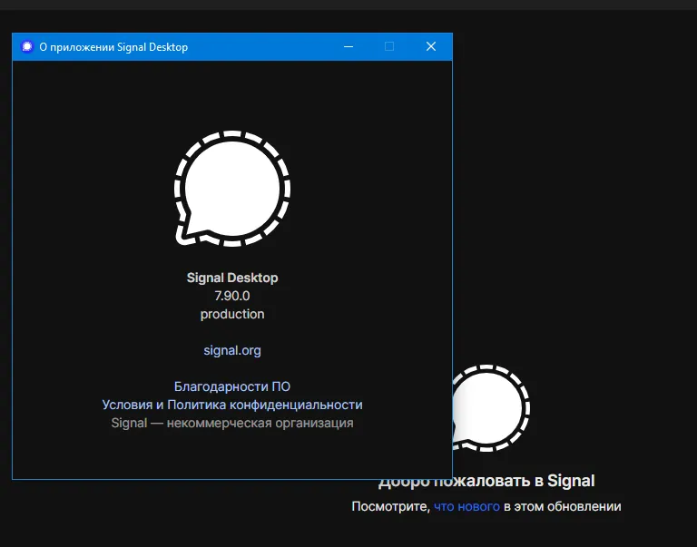Close the About Signal Desktop window

(x=431, y=46)
